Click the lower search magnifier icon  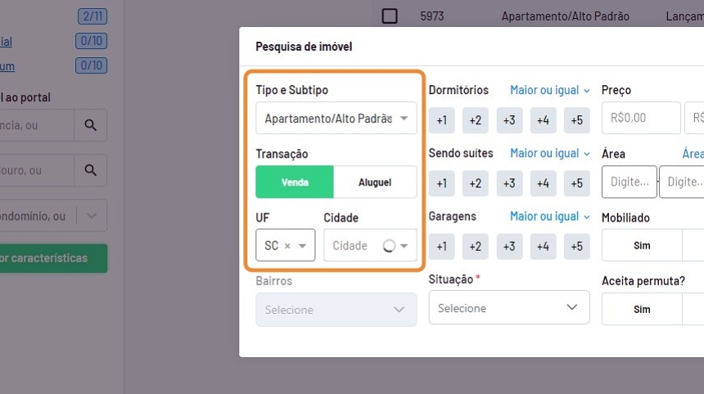pos(90,171)
